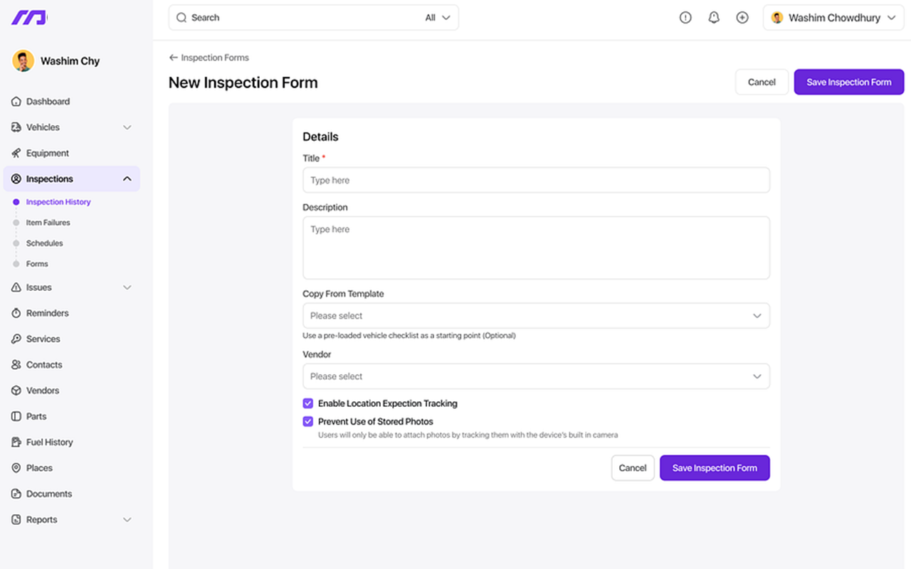
Task: Click the top Save Inspection Form button
Action: point(848,83)
